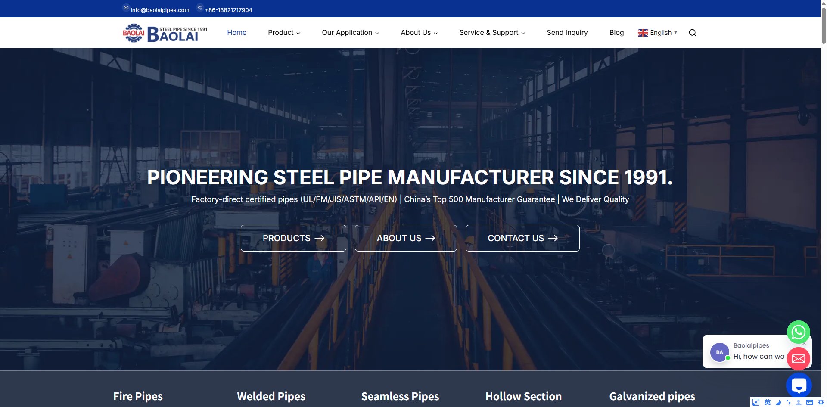Click the red email envelope button
827x407 pixels.
(x=798, y=359)
